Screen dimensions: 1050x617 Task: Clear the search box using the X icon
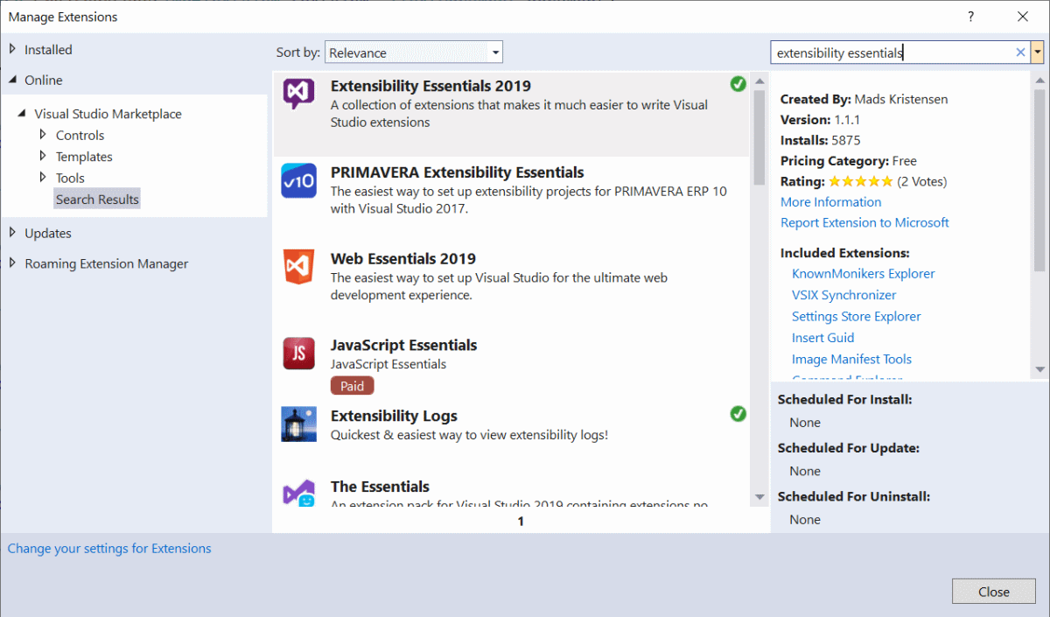pos(1020,52)
